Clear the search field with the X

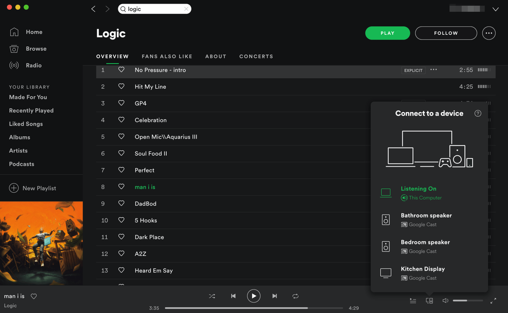click(186, 9)
